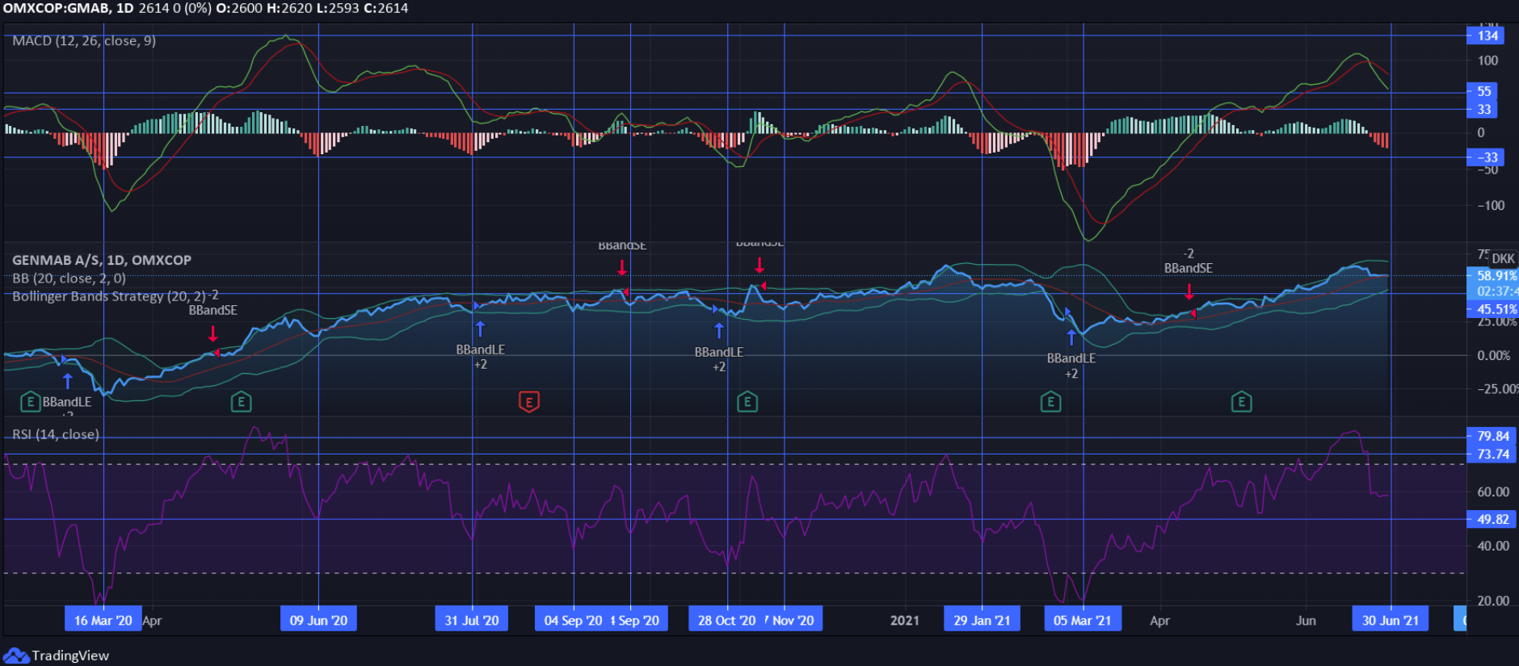
Task: Click the 49.82 RSI axis label
Action: coord(1492,519)
